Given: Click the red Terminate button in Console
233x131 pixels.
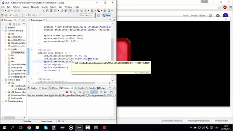Looking at the screenshot, I should (x=67, y=92).
